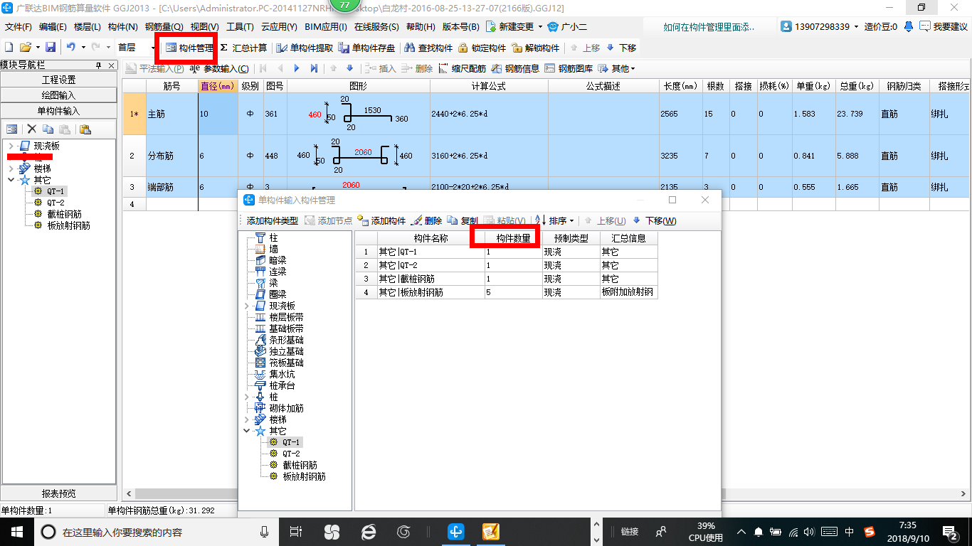Click taskbar search box 在这里输入你要搜索的内容
Viewport: 972px width, 546px height.
pyautogui.click(x=157, y=531)
